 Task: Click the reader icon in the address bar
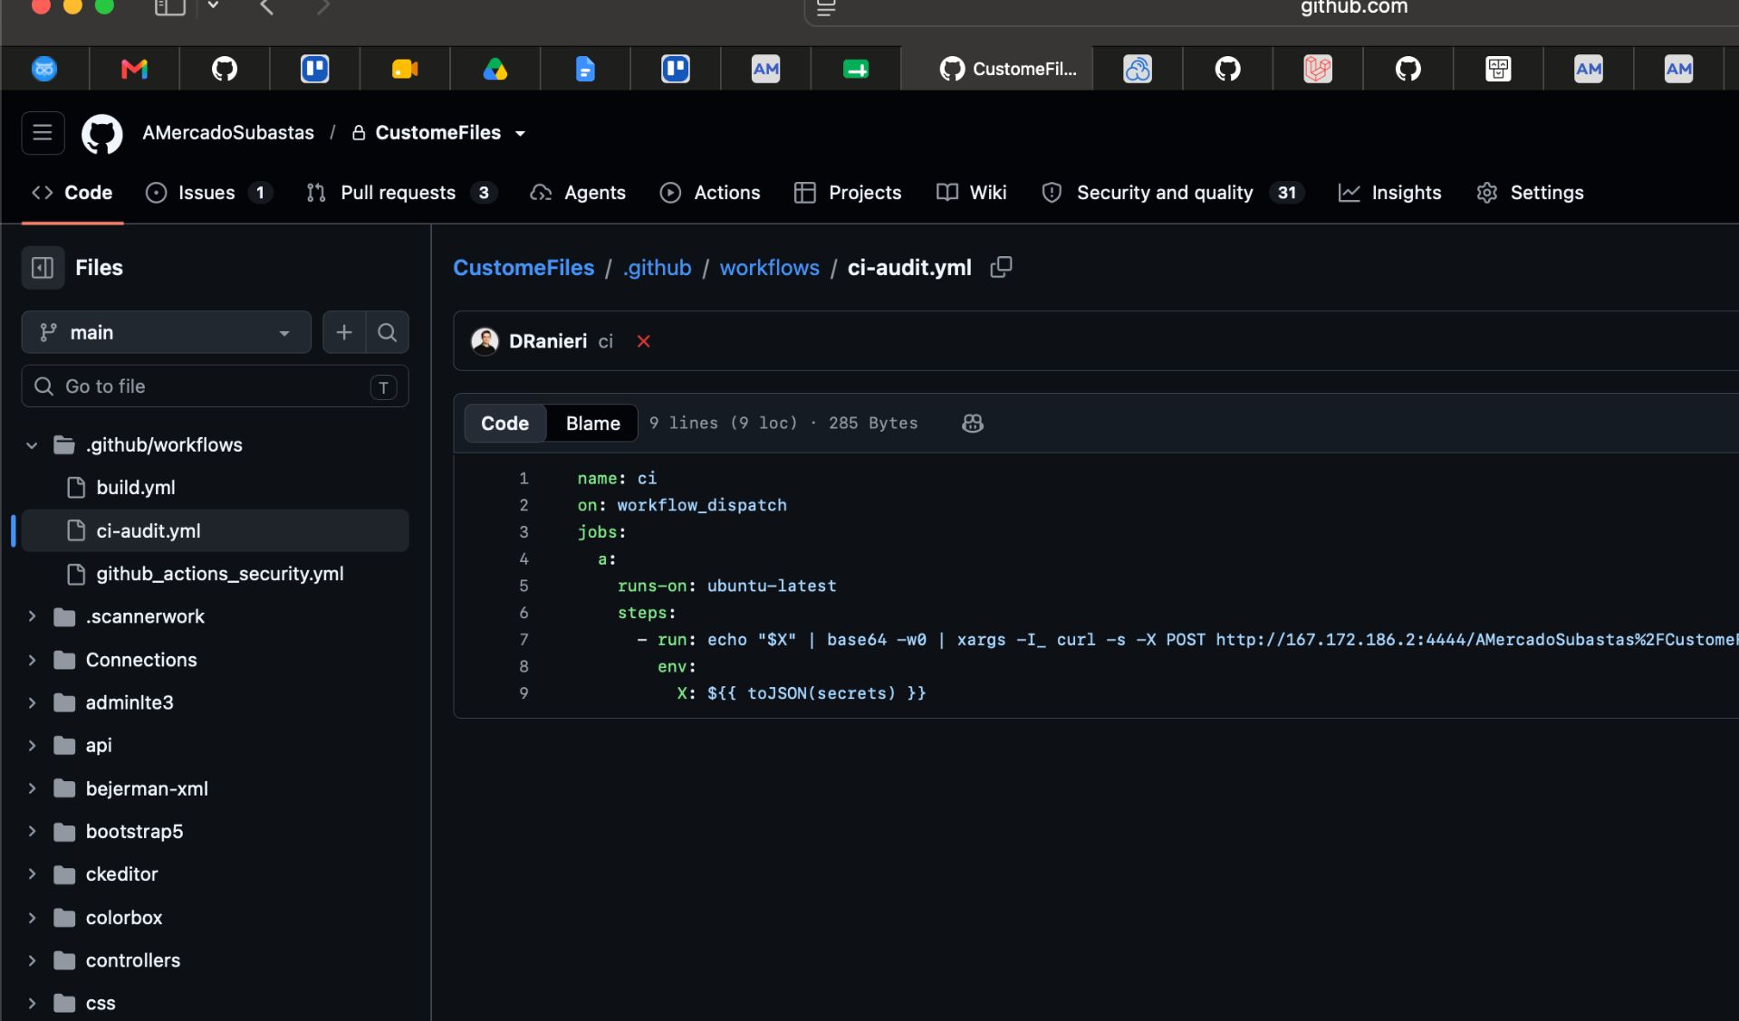[826, 8]
